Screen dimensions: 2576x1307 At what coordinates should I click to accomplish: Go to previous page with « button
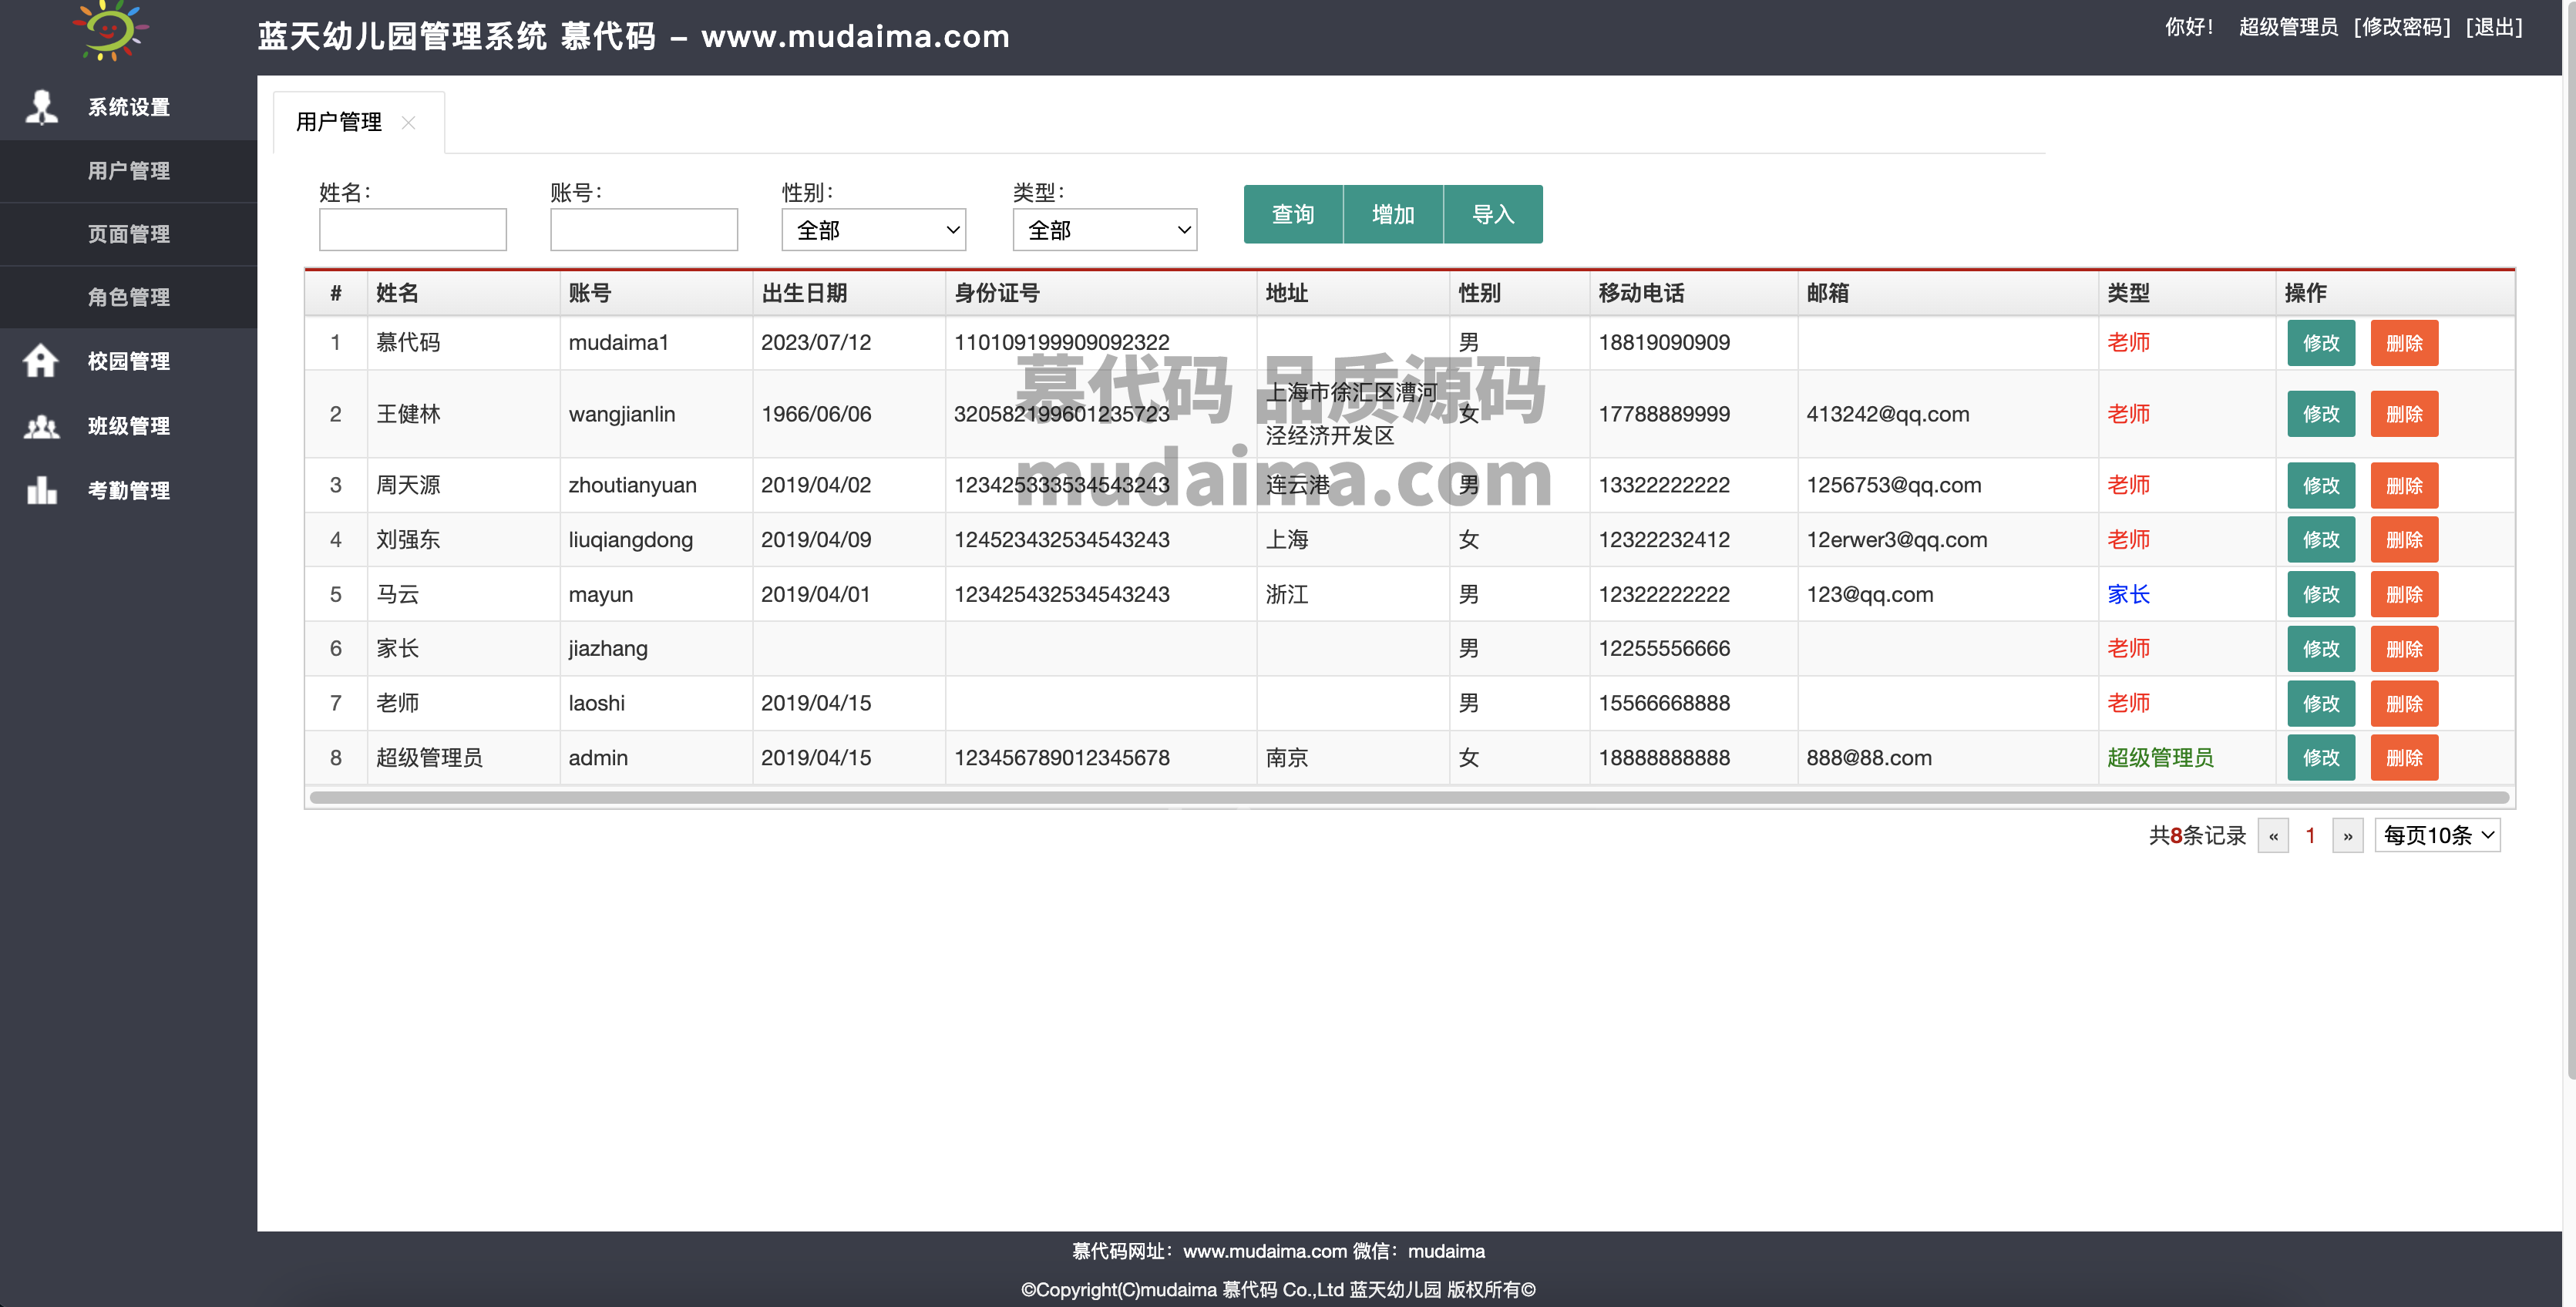pos(2273,835)
